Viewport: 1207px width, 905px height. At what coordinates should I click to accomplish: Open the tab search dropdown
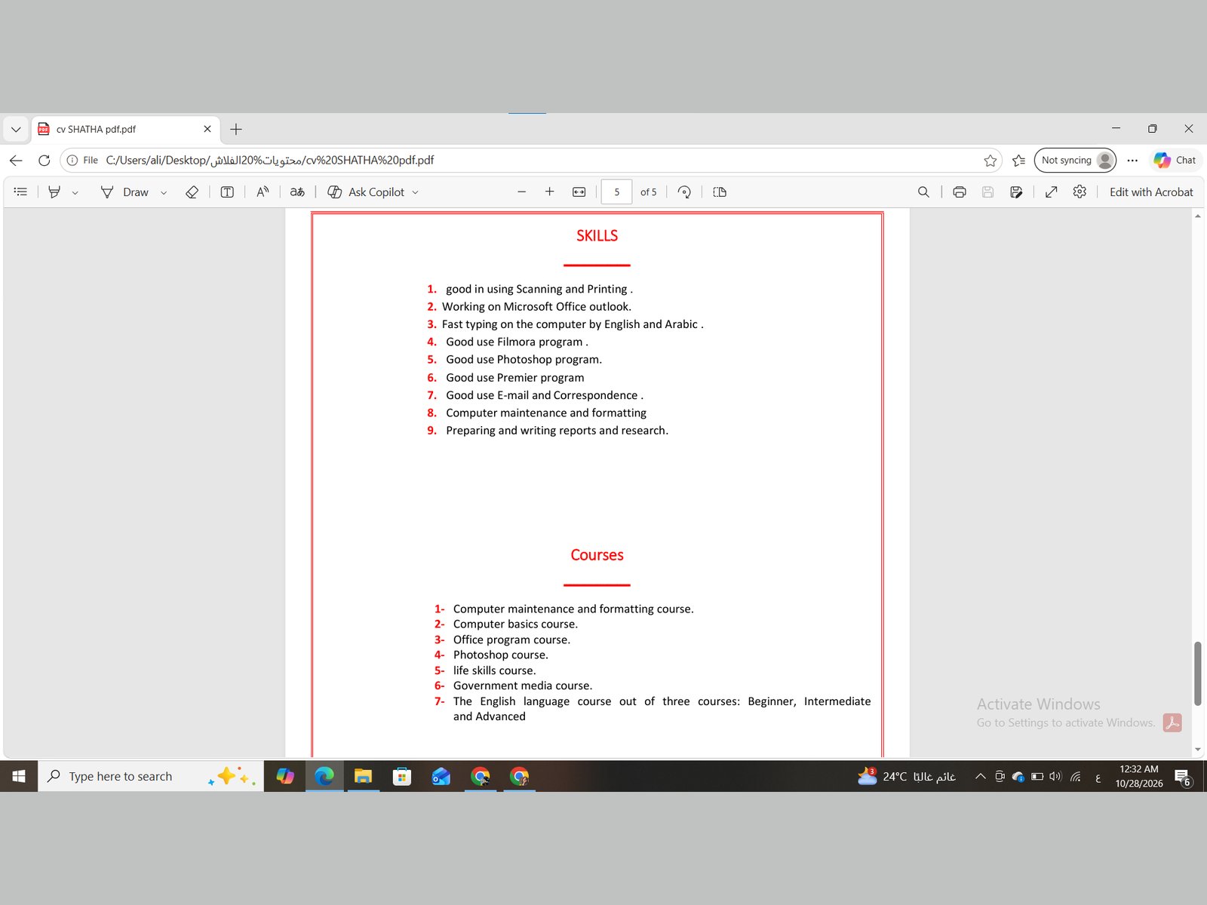click(16, 129)
